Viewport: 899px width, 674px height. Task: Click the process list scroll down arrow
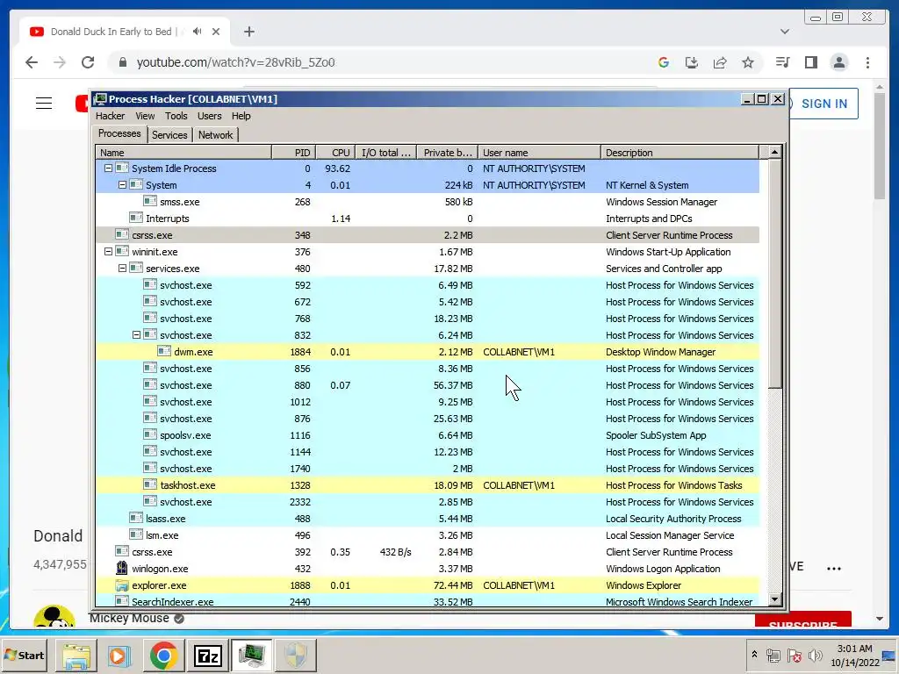[774, 599]
